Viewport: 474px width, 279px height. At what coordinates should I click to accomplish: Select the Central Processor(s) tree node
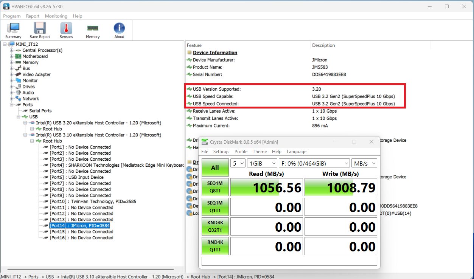[x=42, y=50]
